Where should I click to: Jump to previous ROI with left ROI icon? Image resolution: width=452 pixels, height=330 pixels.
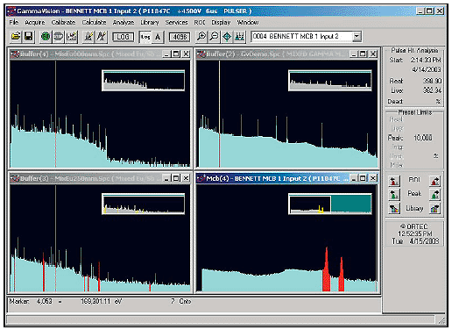394,181
